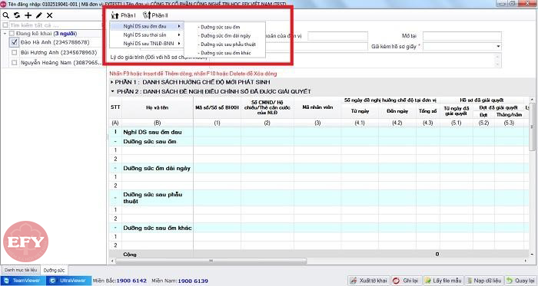
Task: Switch to Dưỡng sức tab
Action: [x=54, y=270]
